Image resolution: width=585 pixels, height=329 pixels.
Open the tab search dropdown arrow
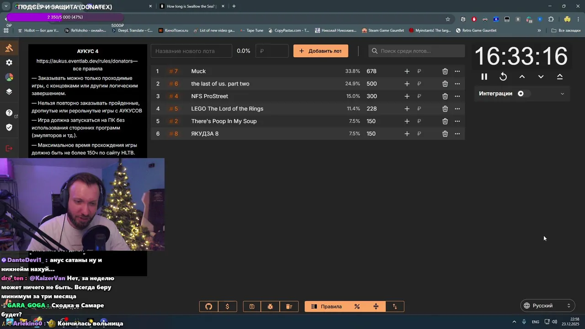pyautogui.click(x=6, y=6)
